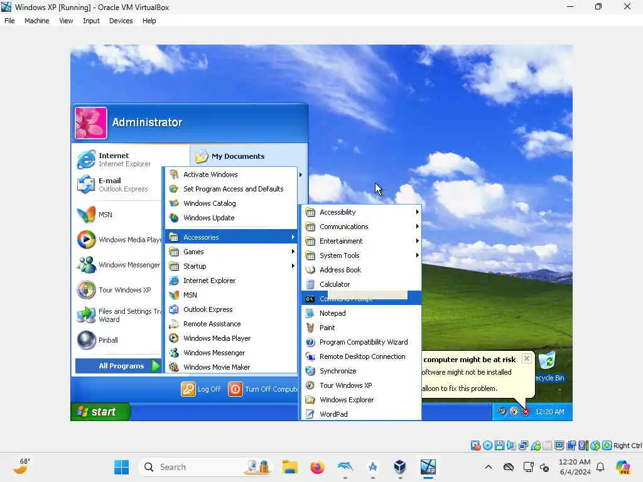Open VirtualBox File menu
The width and height of the screenshot is (643, 482).
tap(9, 21)
